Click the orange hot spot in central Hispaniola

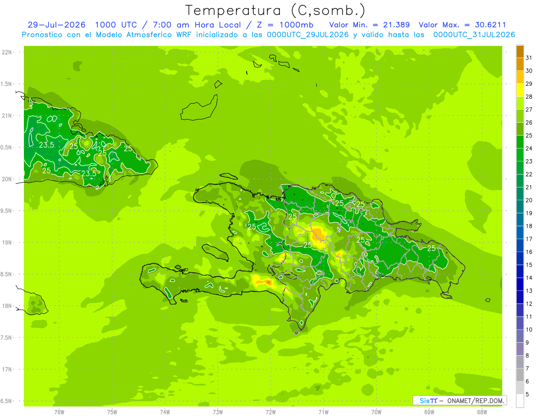pos(318,234)
